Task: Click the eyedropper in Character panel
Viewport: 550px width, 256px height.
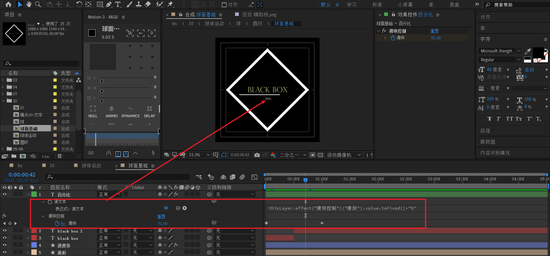Action: click(528, 51)
